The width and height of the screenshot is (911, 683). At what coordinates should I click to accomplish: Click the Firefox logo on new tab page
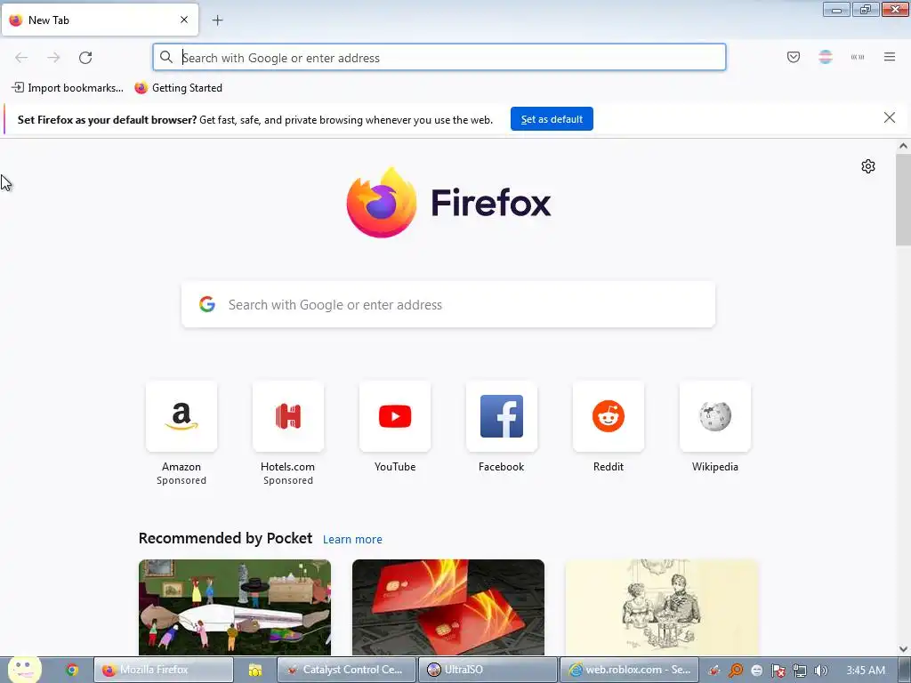448,203
